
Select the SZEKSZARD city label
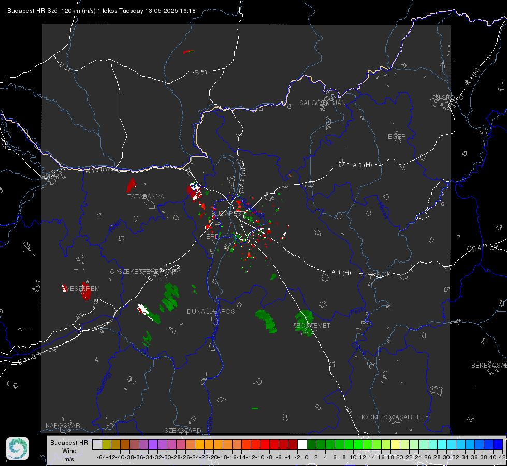coord(183,430)
